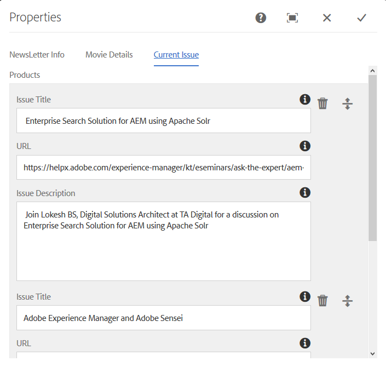The width and height of the screenshot is (386, 367).
Task: Click the Enterprise Search Solution title field
Action: coord(163,121)
